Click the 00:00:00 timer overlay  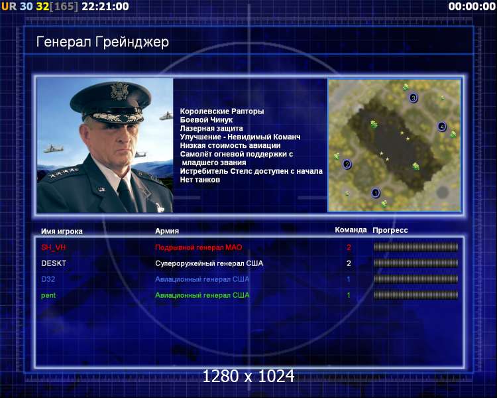coord(472,6)
